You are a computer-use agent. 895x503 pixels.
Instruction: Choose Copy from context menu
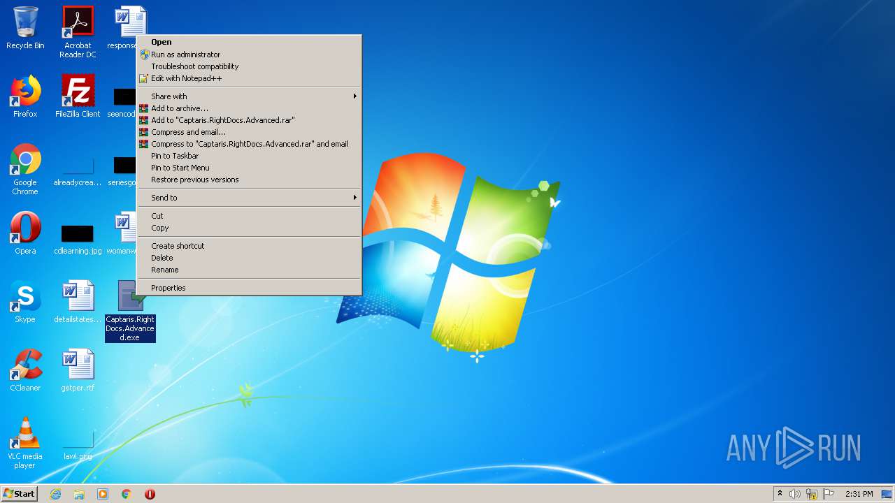pyautogui.click(x=249, y=228)
